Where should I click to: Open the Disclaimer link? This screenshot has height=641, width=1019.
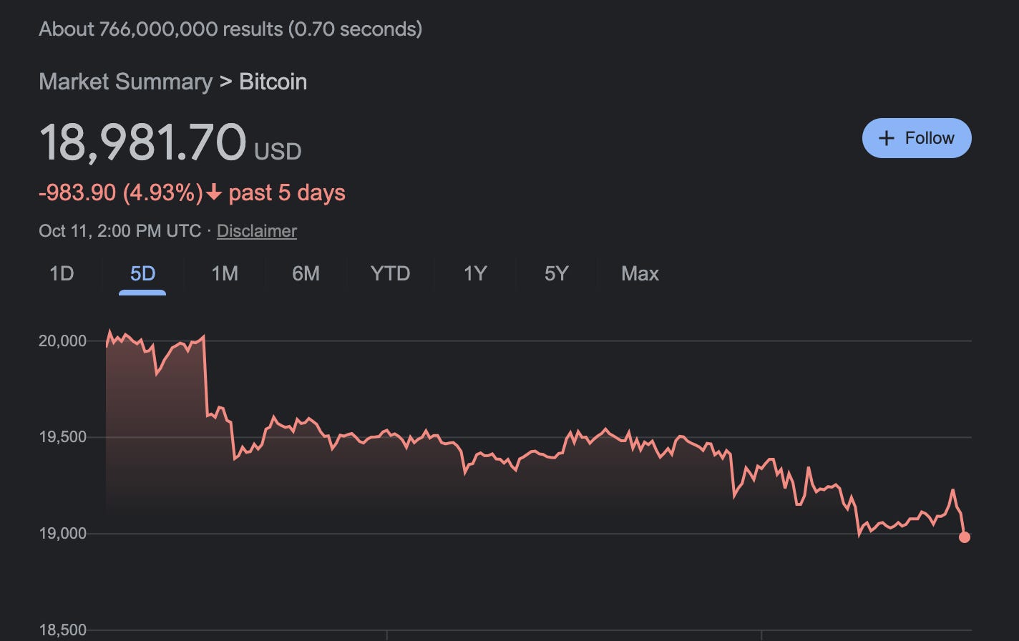pos(256,230)
